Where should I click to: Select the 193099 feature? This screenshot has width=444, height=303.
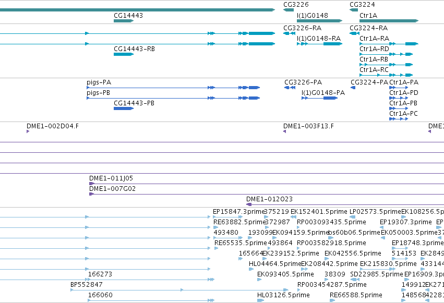(x=250, y=238)
